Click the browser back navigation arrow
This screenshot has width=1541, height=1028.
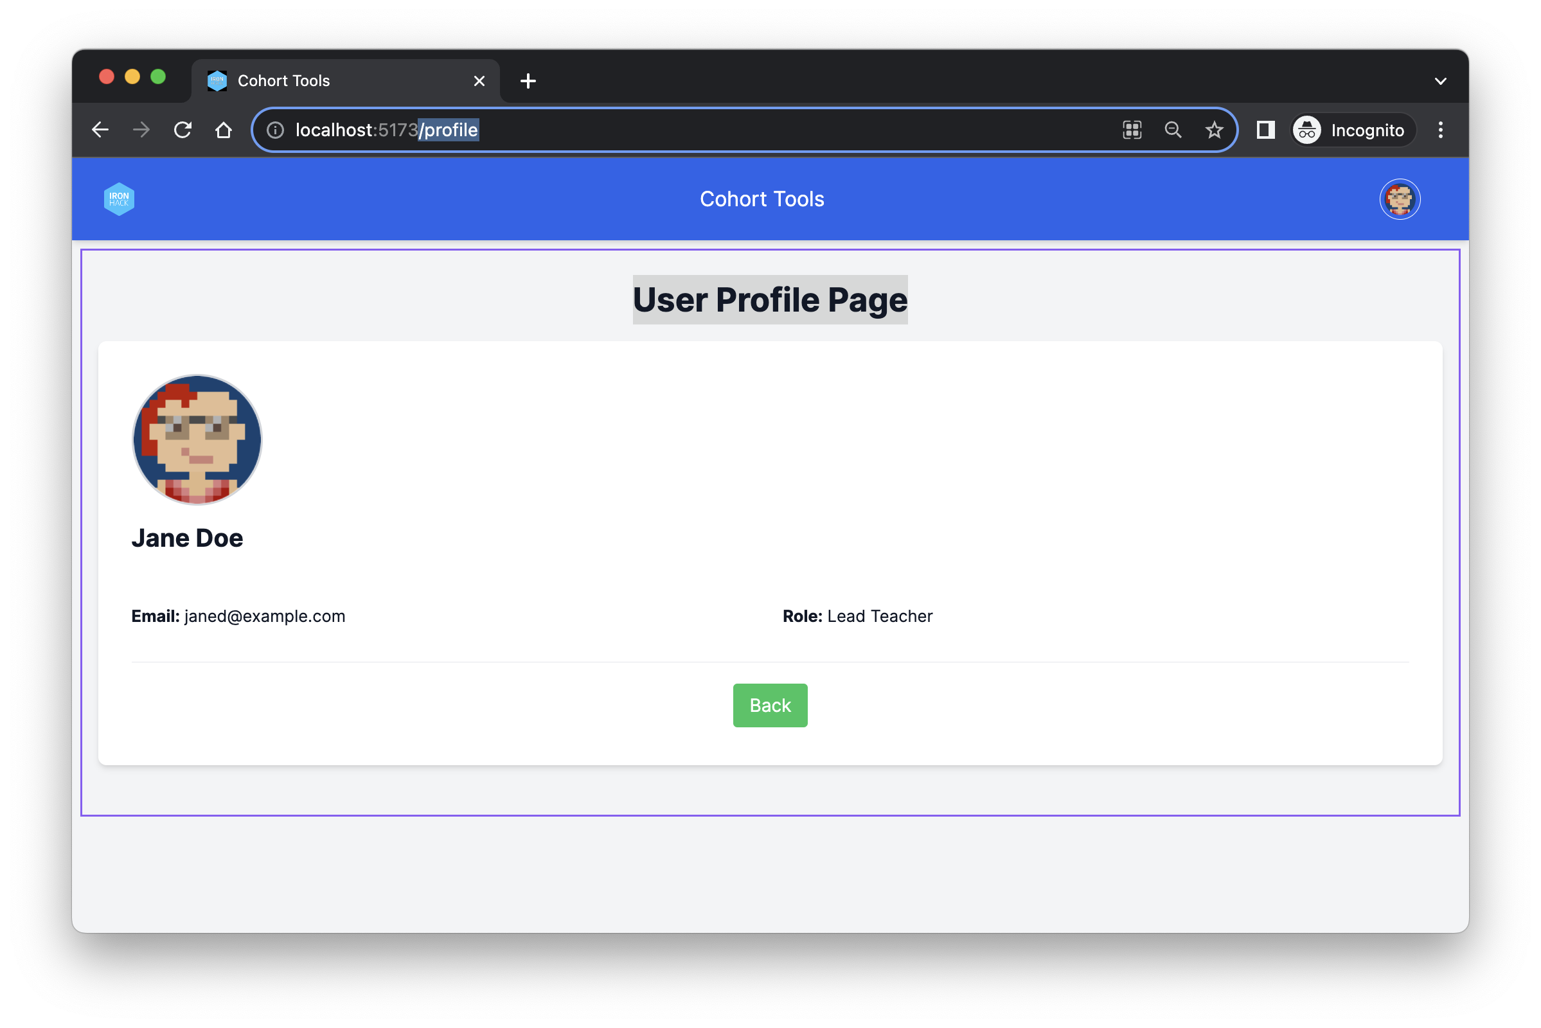(x=100, y=130)
